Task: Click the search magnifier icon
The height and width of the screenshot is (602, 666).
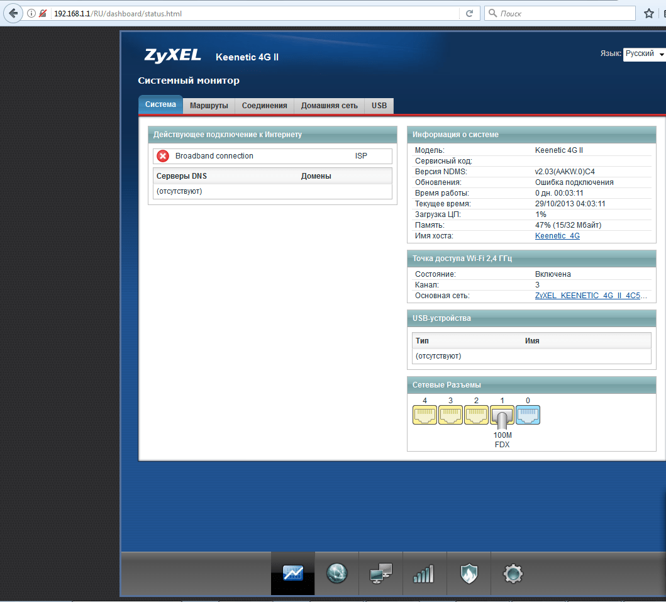Action: click(x=492, y=13)
